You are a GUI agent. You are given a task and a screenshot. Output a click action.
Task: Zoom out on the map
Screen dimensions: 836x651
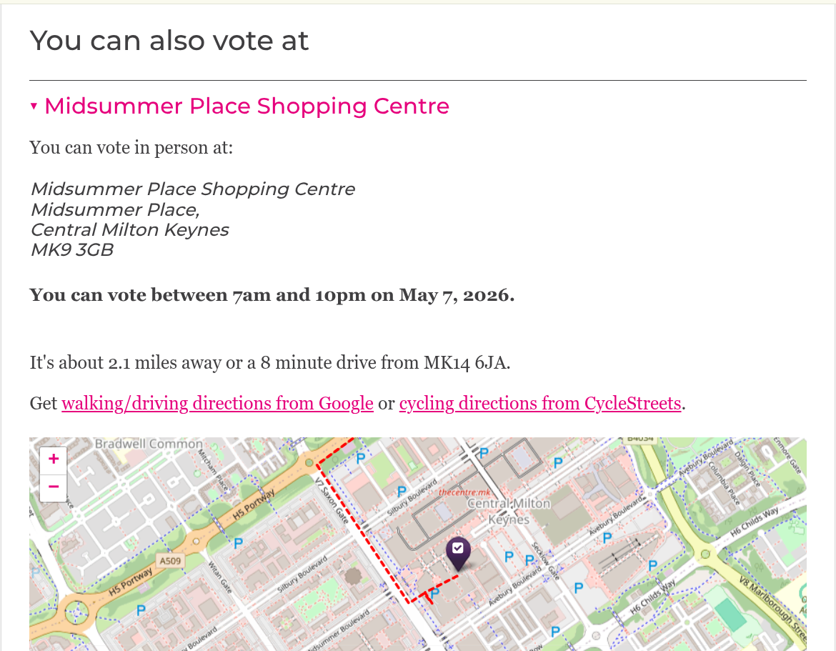click(54, 487)
